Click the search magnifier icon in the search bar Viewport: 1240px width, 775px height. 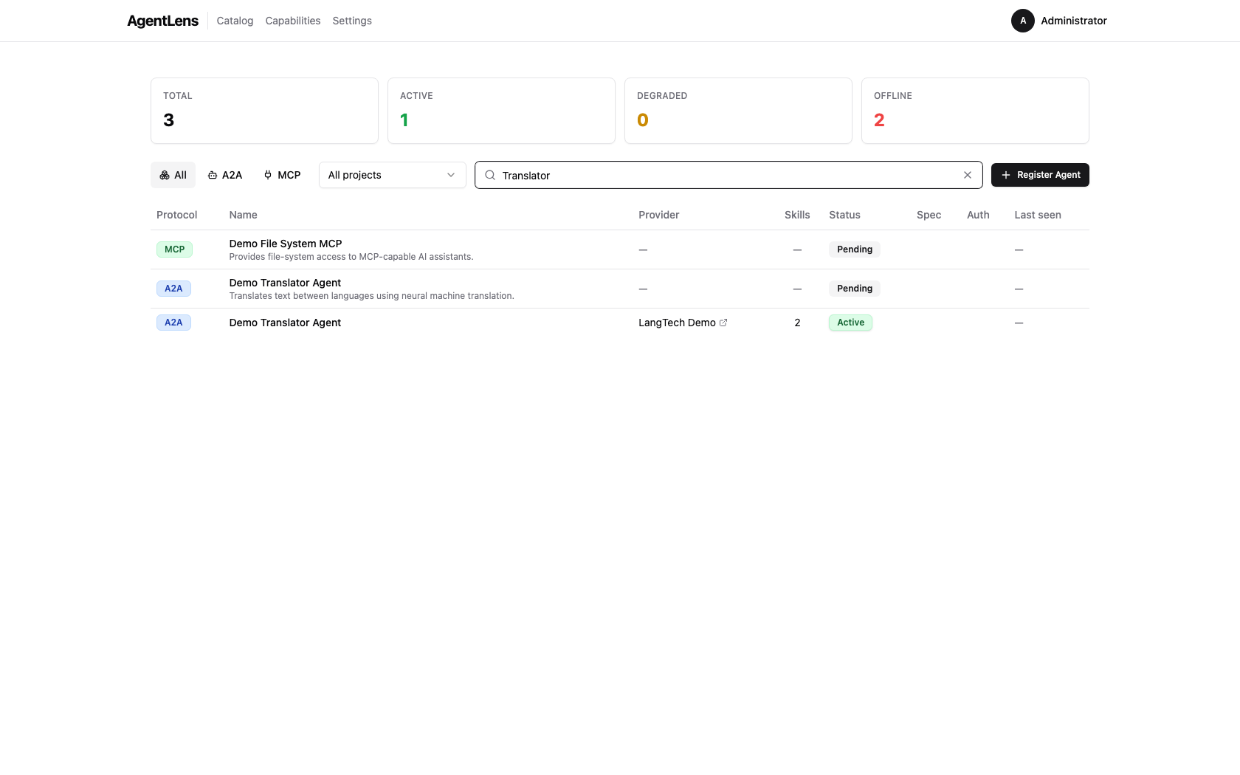[x=489, y=175]
